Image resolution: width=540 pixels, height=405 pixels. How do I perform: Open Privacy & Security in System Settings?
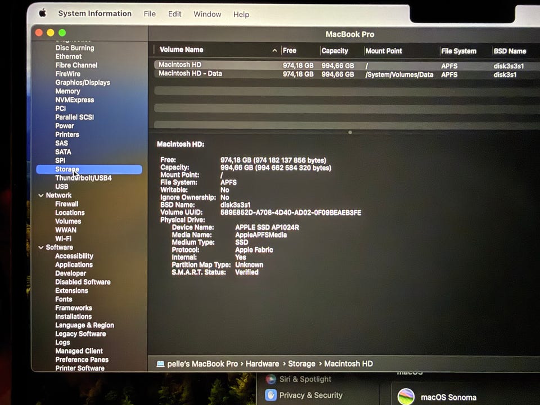point(310,395)
